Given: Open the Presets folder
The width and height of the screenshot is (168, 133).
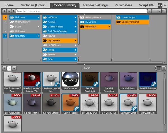Looking at the screenshot, I should tap(60, 55).
